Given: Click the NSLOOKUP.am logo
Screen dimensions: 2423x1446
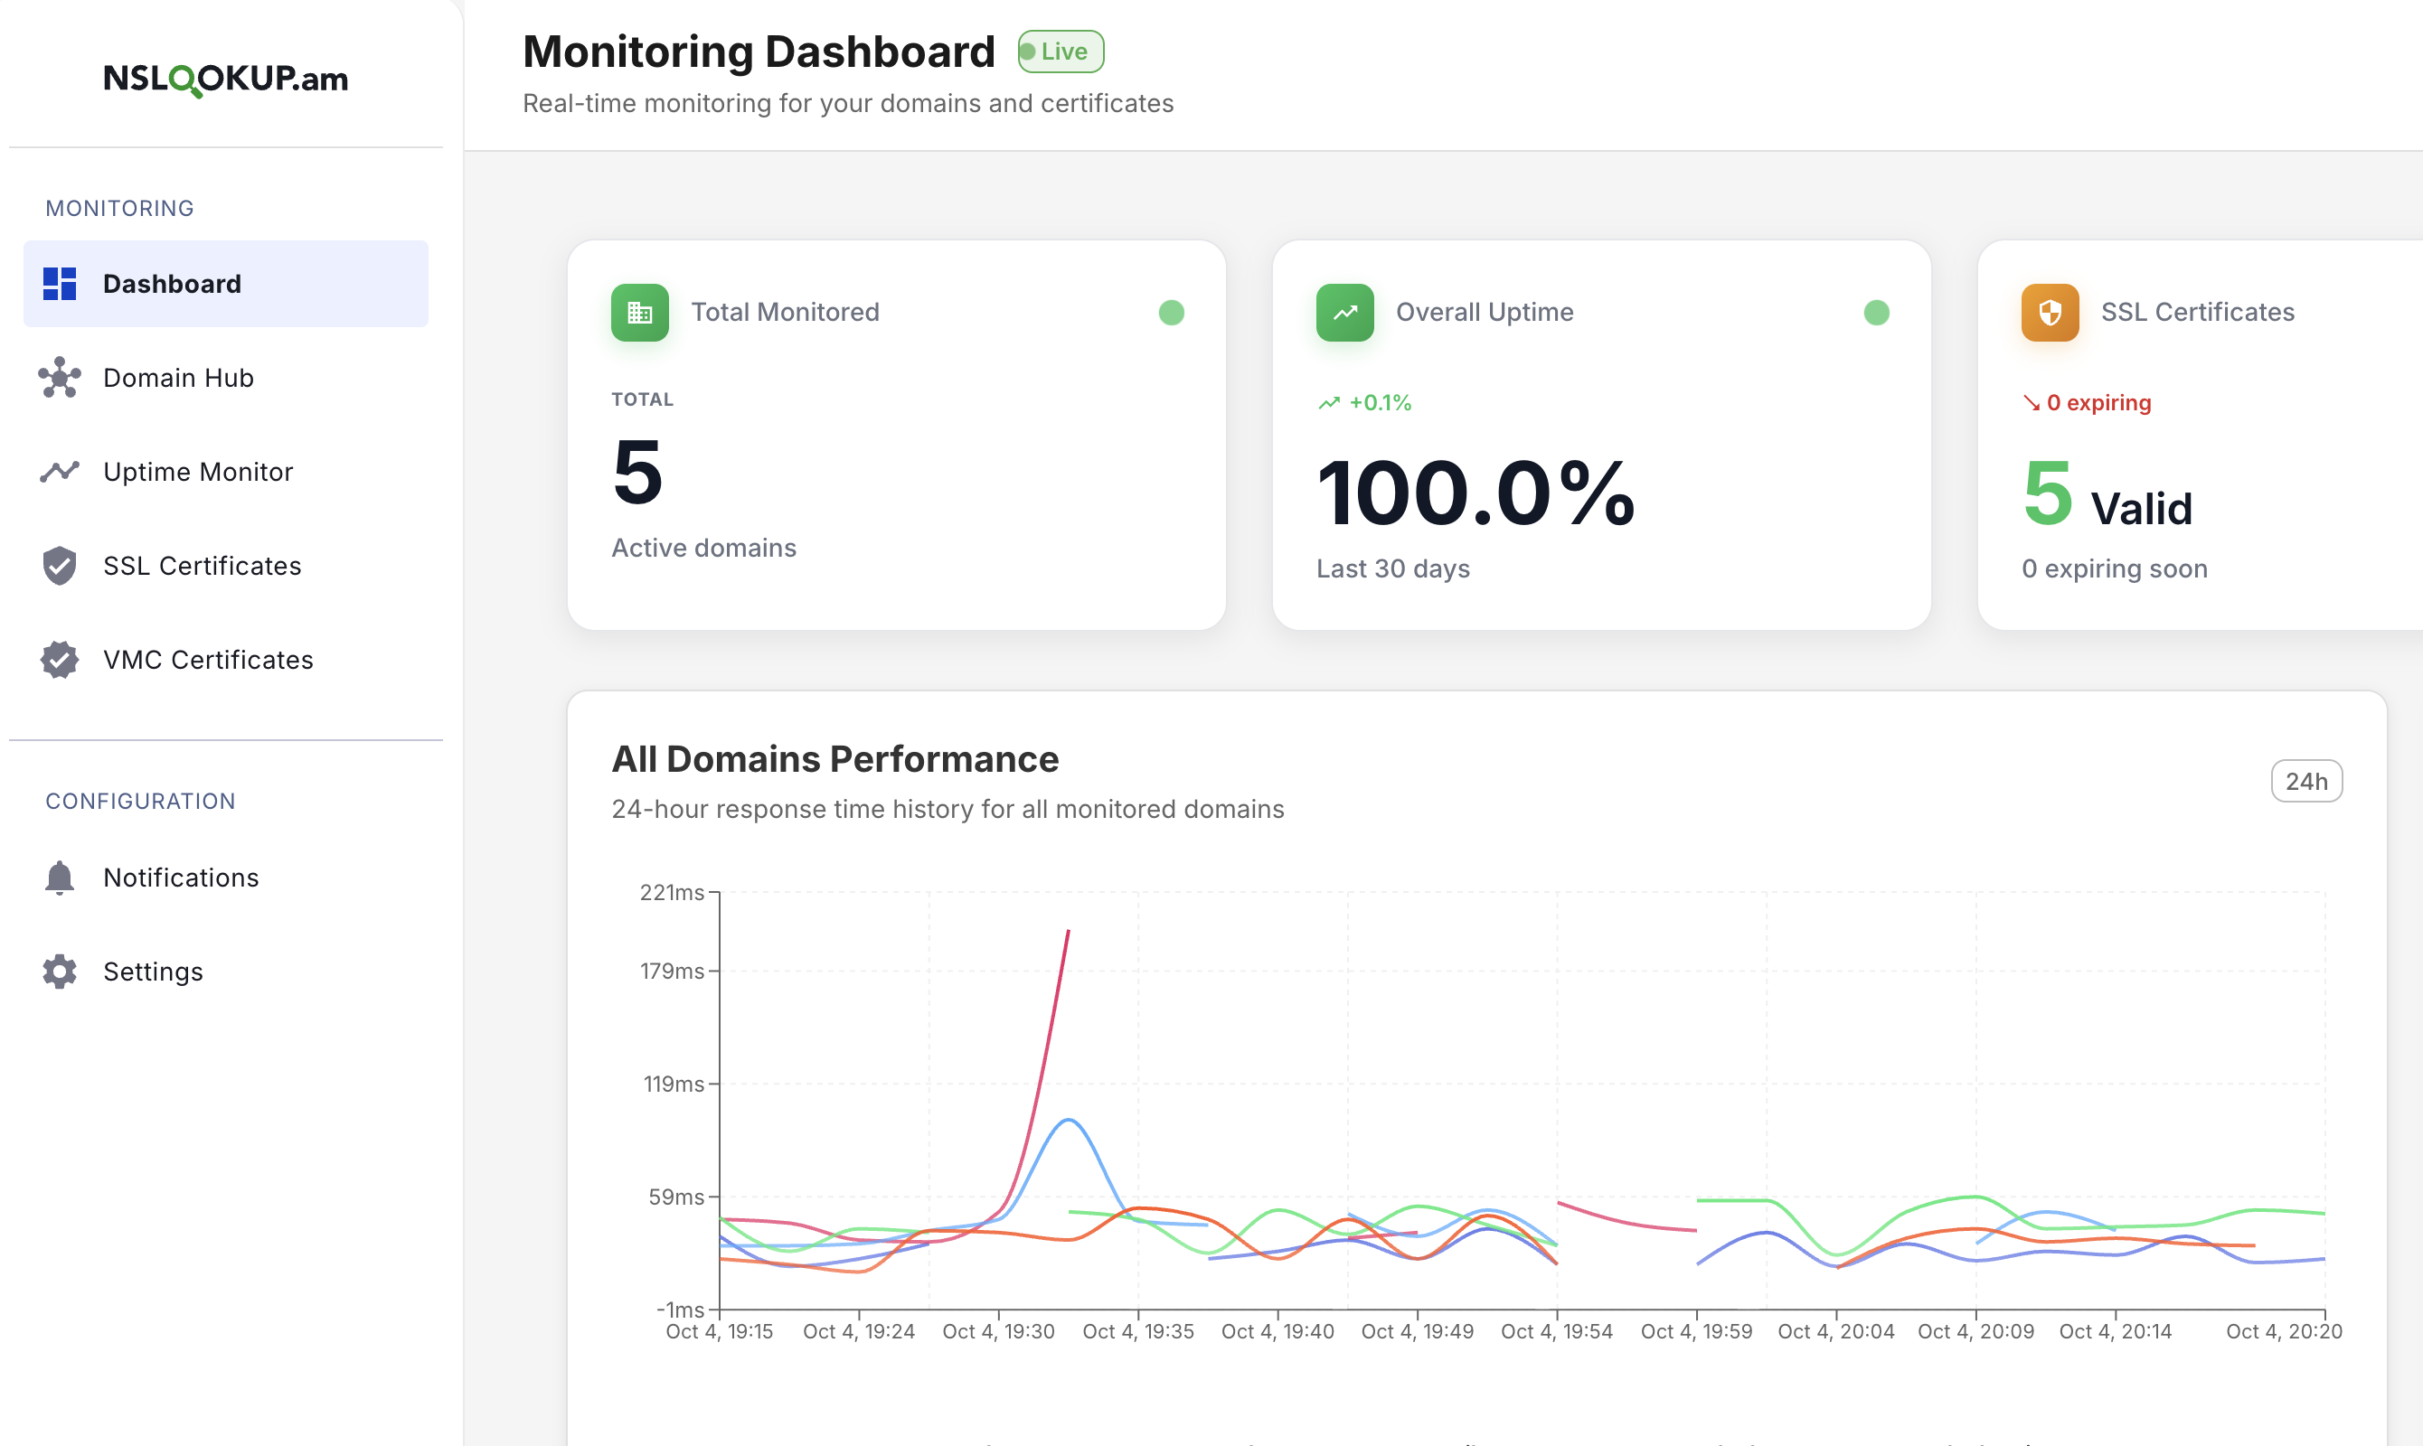Looking at the screenshot, I should [x=225, y=78].
